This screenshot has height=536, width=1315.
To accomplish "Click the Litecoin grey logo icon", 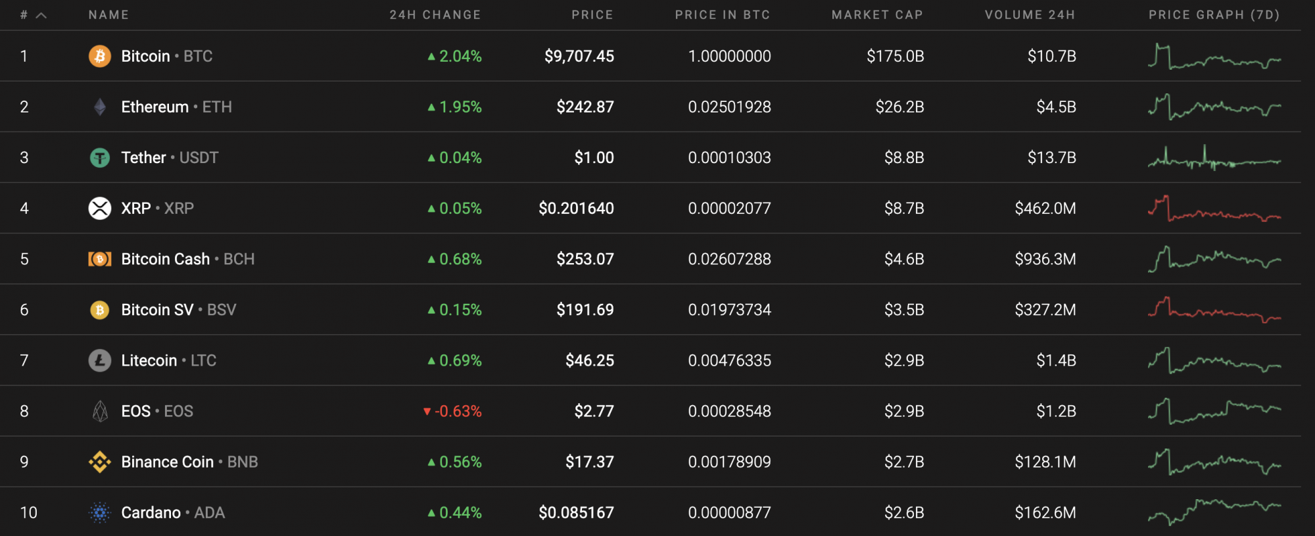I will pyautogui.click(x=100, y=360).
